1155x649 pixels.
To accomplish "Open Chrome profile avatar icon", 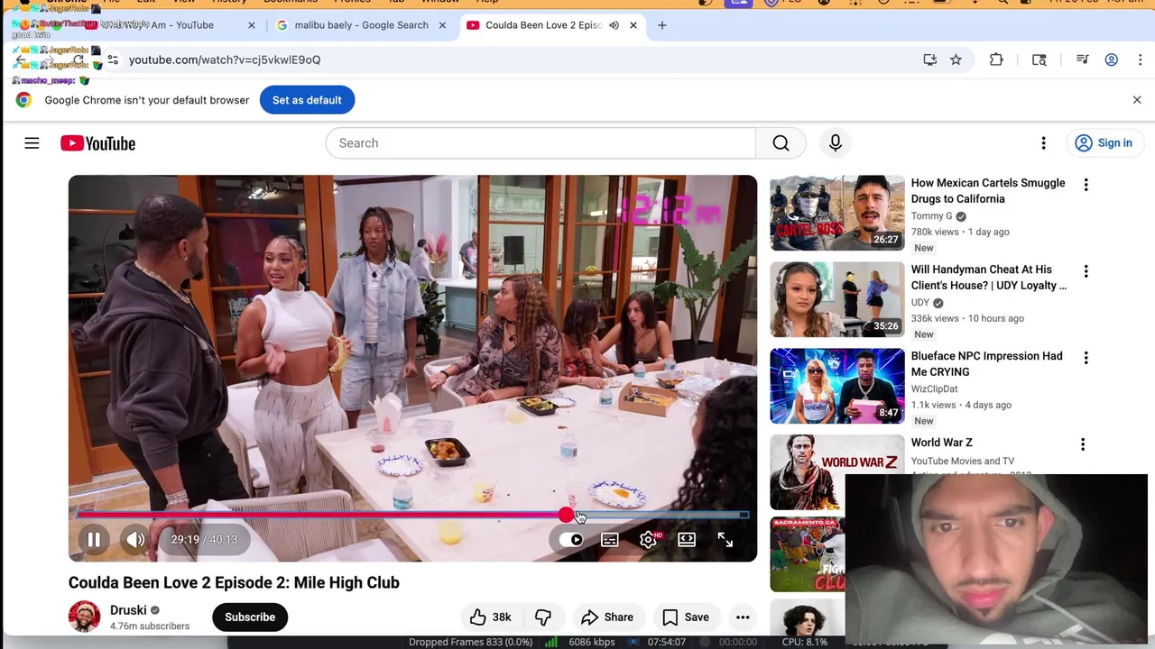I will (1112, 59).
